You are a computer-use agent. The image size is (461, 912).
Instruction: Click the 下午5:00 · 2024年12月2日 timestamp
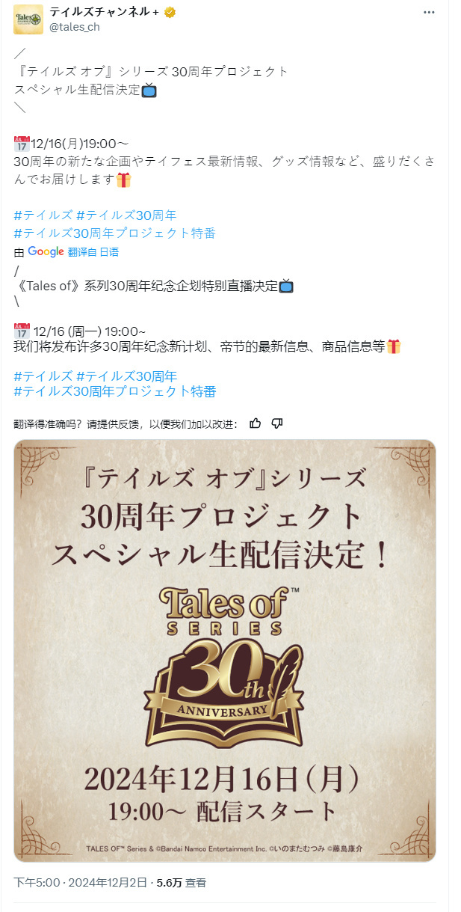pyautogui.click(x=79, y=883)
